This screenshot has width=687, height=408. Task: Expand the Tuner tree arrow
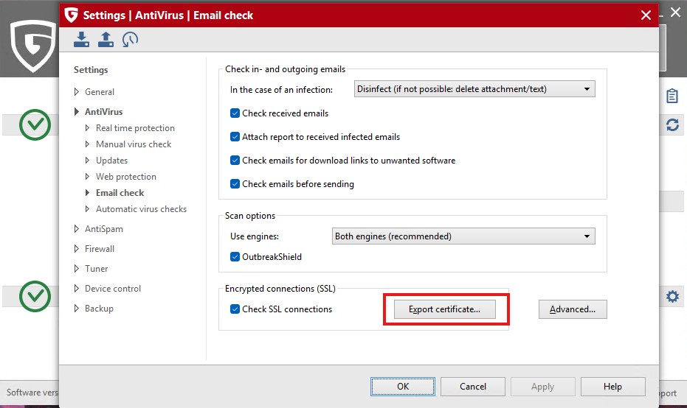coord(77,269)
